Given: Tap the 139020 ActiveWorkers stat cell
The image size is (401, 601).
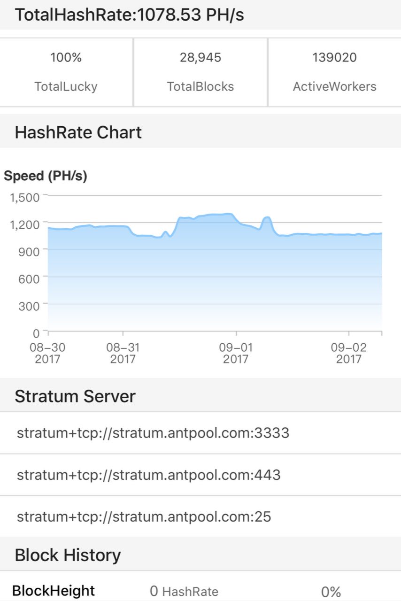Looking at the screenshot, I should click(x=334, y=72).
